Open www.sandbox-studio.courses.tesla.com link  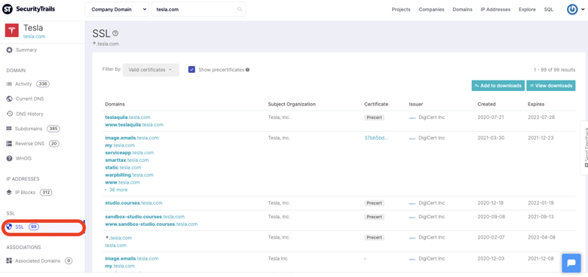point(151,224)
